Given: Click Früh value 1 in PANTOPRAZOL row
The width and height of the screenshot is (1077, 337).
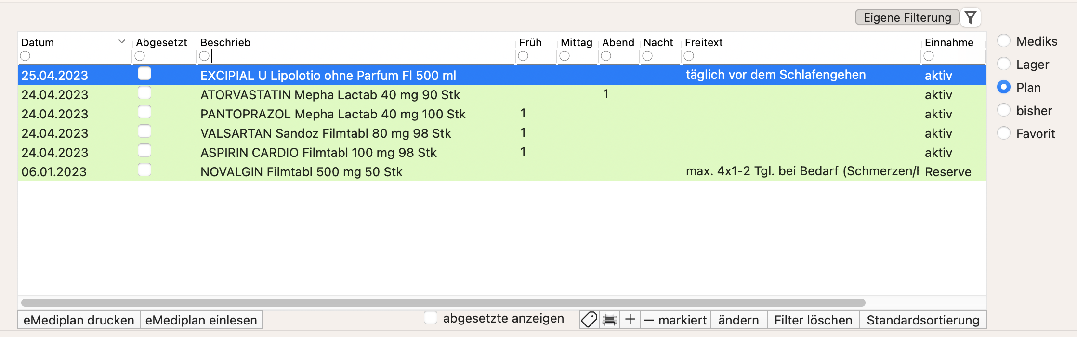Looking at the screenshot, I should tap(523, 113).
